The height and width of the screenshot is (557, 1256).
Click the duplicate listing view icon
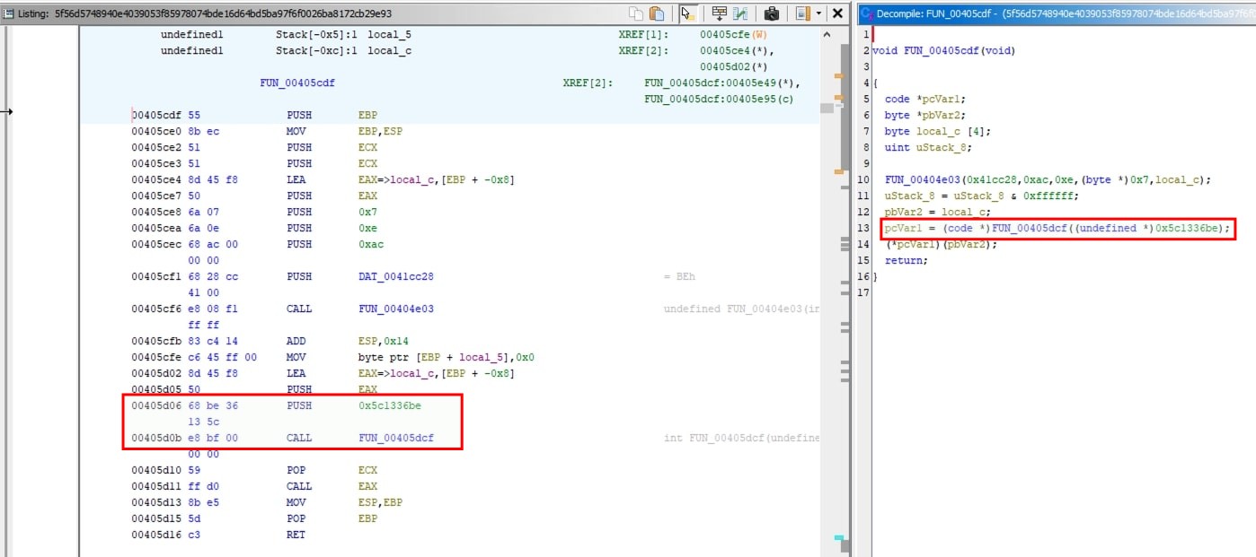(802, 13)
